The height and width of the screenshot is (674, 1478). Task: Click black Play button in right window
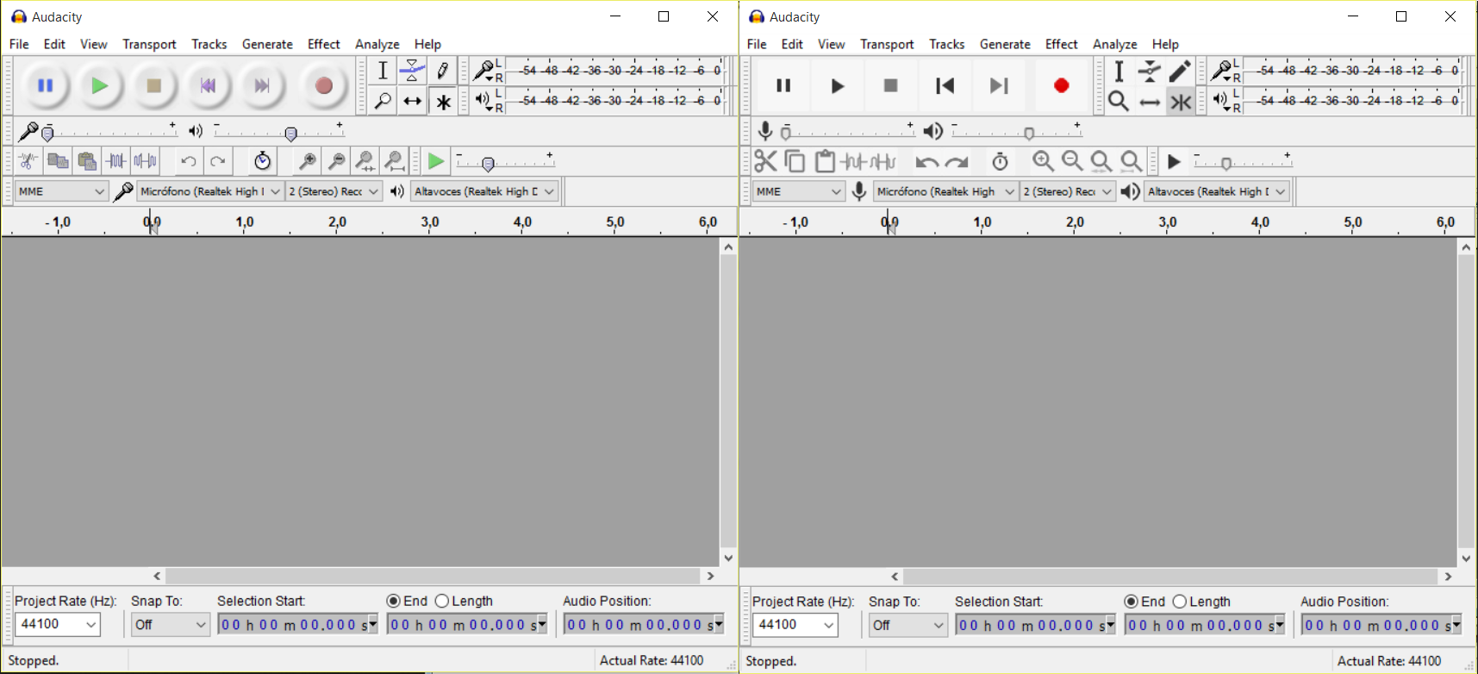[837, 85]
